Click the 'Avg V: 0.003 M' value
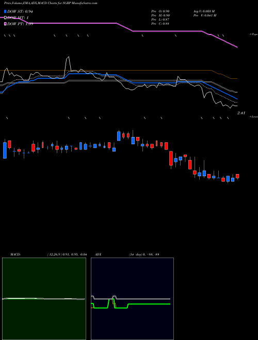The width and height of the screenshot is (258, 340). (x=204, y=11)
